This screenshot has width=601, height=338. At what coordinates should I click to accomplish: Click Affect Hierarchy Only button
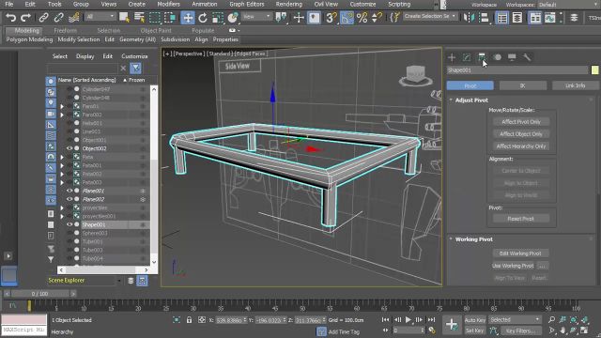point(521,146)
